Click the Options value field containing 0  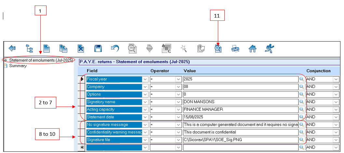[x=241, y=94]
